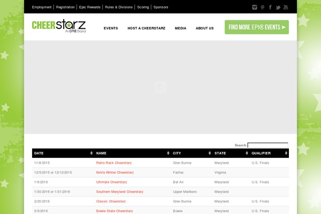
Task: Sort table by State column arrows
Action: tap(247, 153)
